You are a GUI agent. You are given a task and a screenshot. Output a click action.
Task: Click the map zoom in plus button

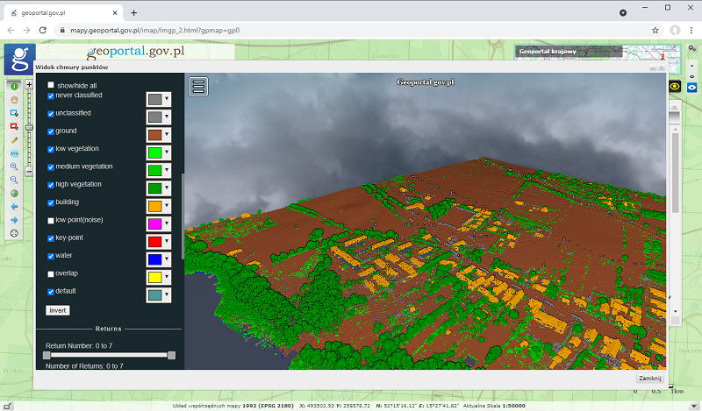(x=29, y=85)
